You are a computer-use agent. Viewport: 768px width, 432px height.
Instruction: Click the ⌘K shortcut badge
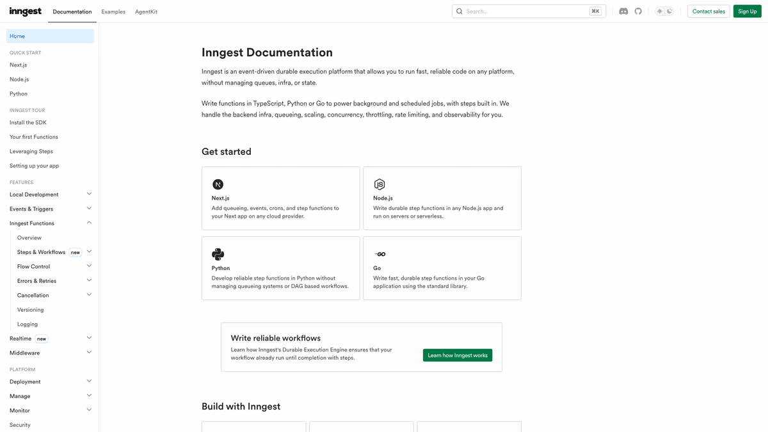click(595, 12)
